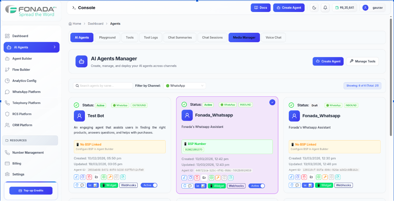Open the notifications bell
The height and width of the screenshot is (201, 394).
tap(325, 8)
